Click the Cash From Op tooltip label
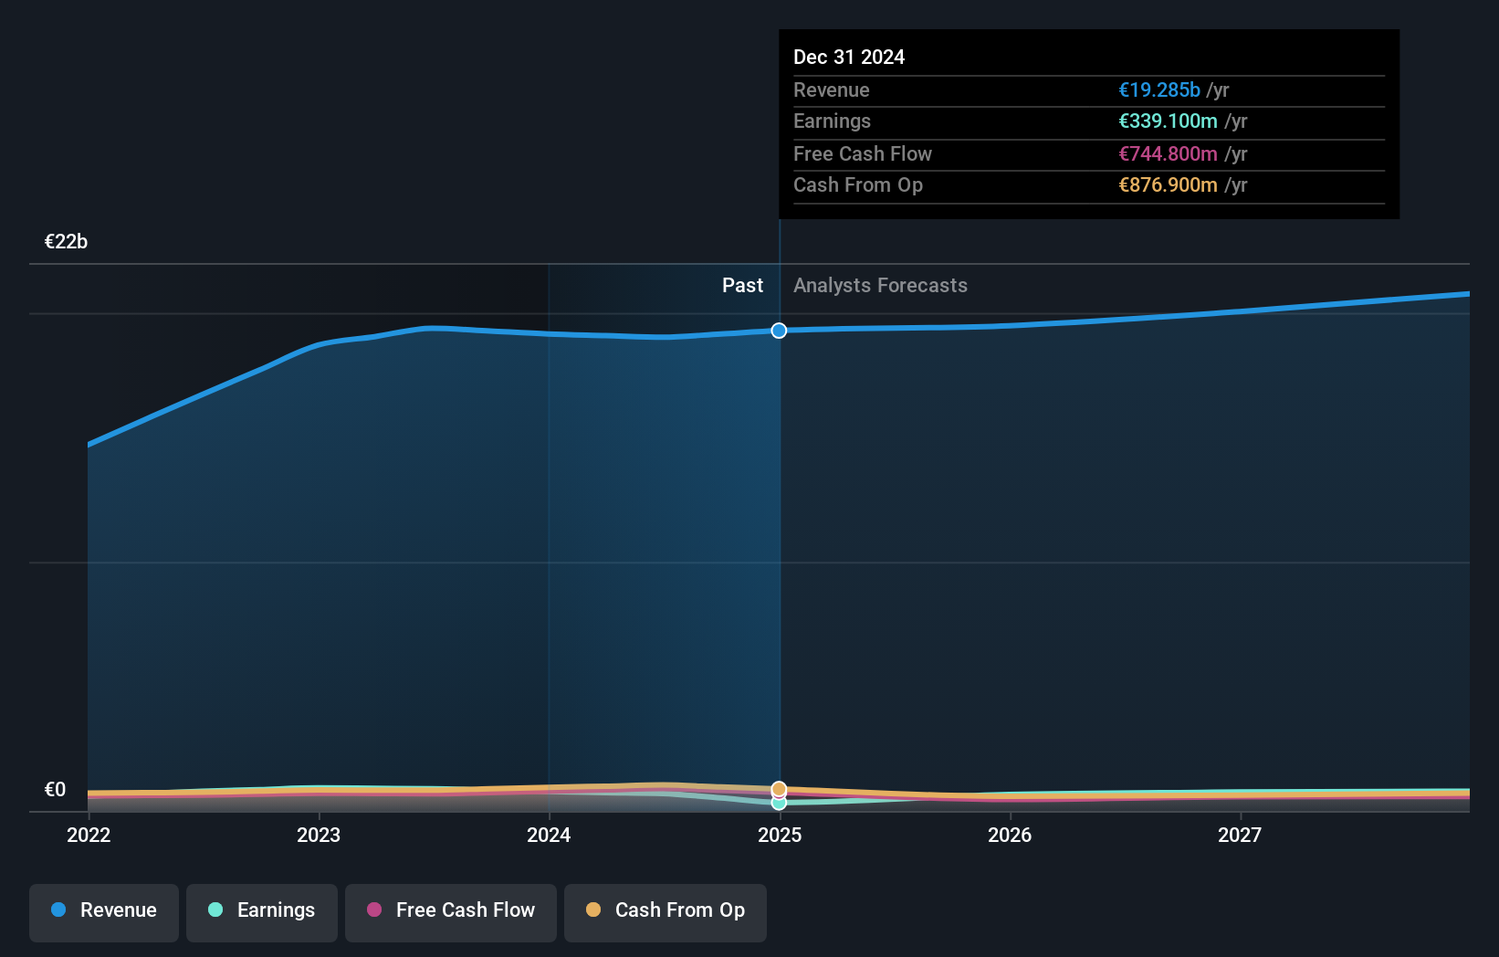 click(x=858, y=184)
